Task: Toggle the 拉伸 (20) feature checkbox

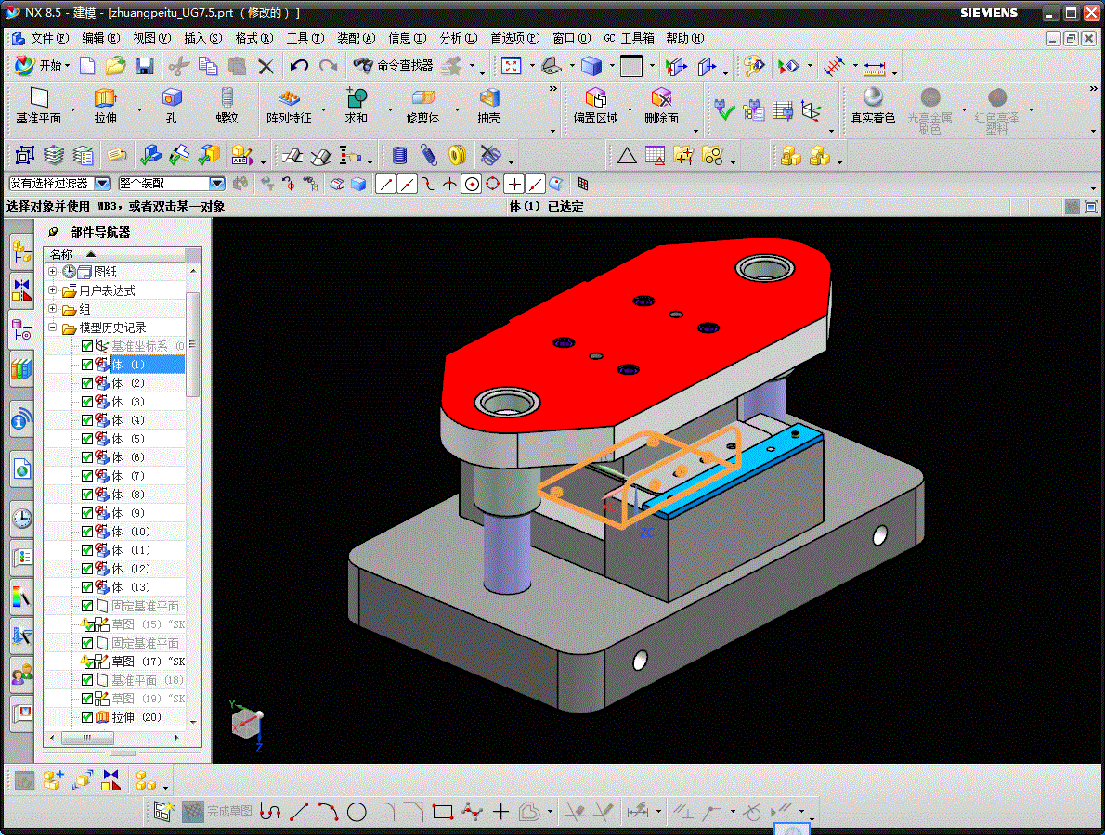Action: [x=87, y=717]
